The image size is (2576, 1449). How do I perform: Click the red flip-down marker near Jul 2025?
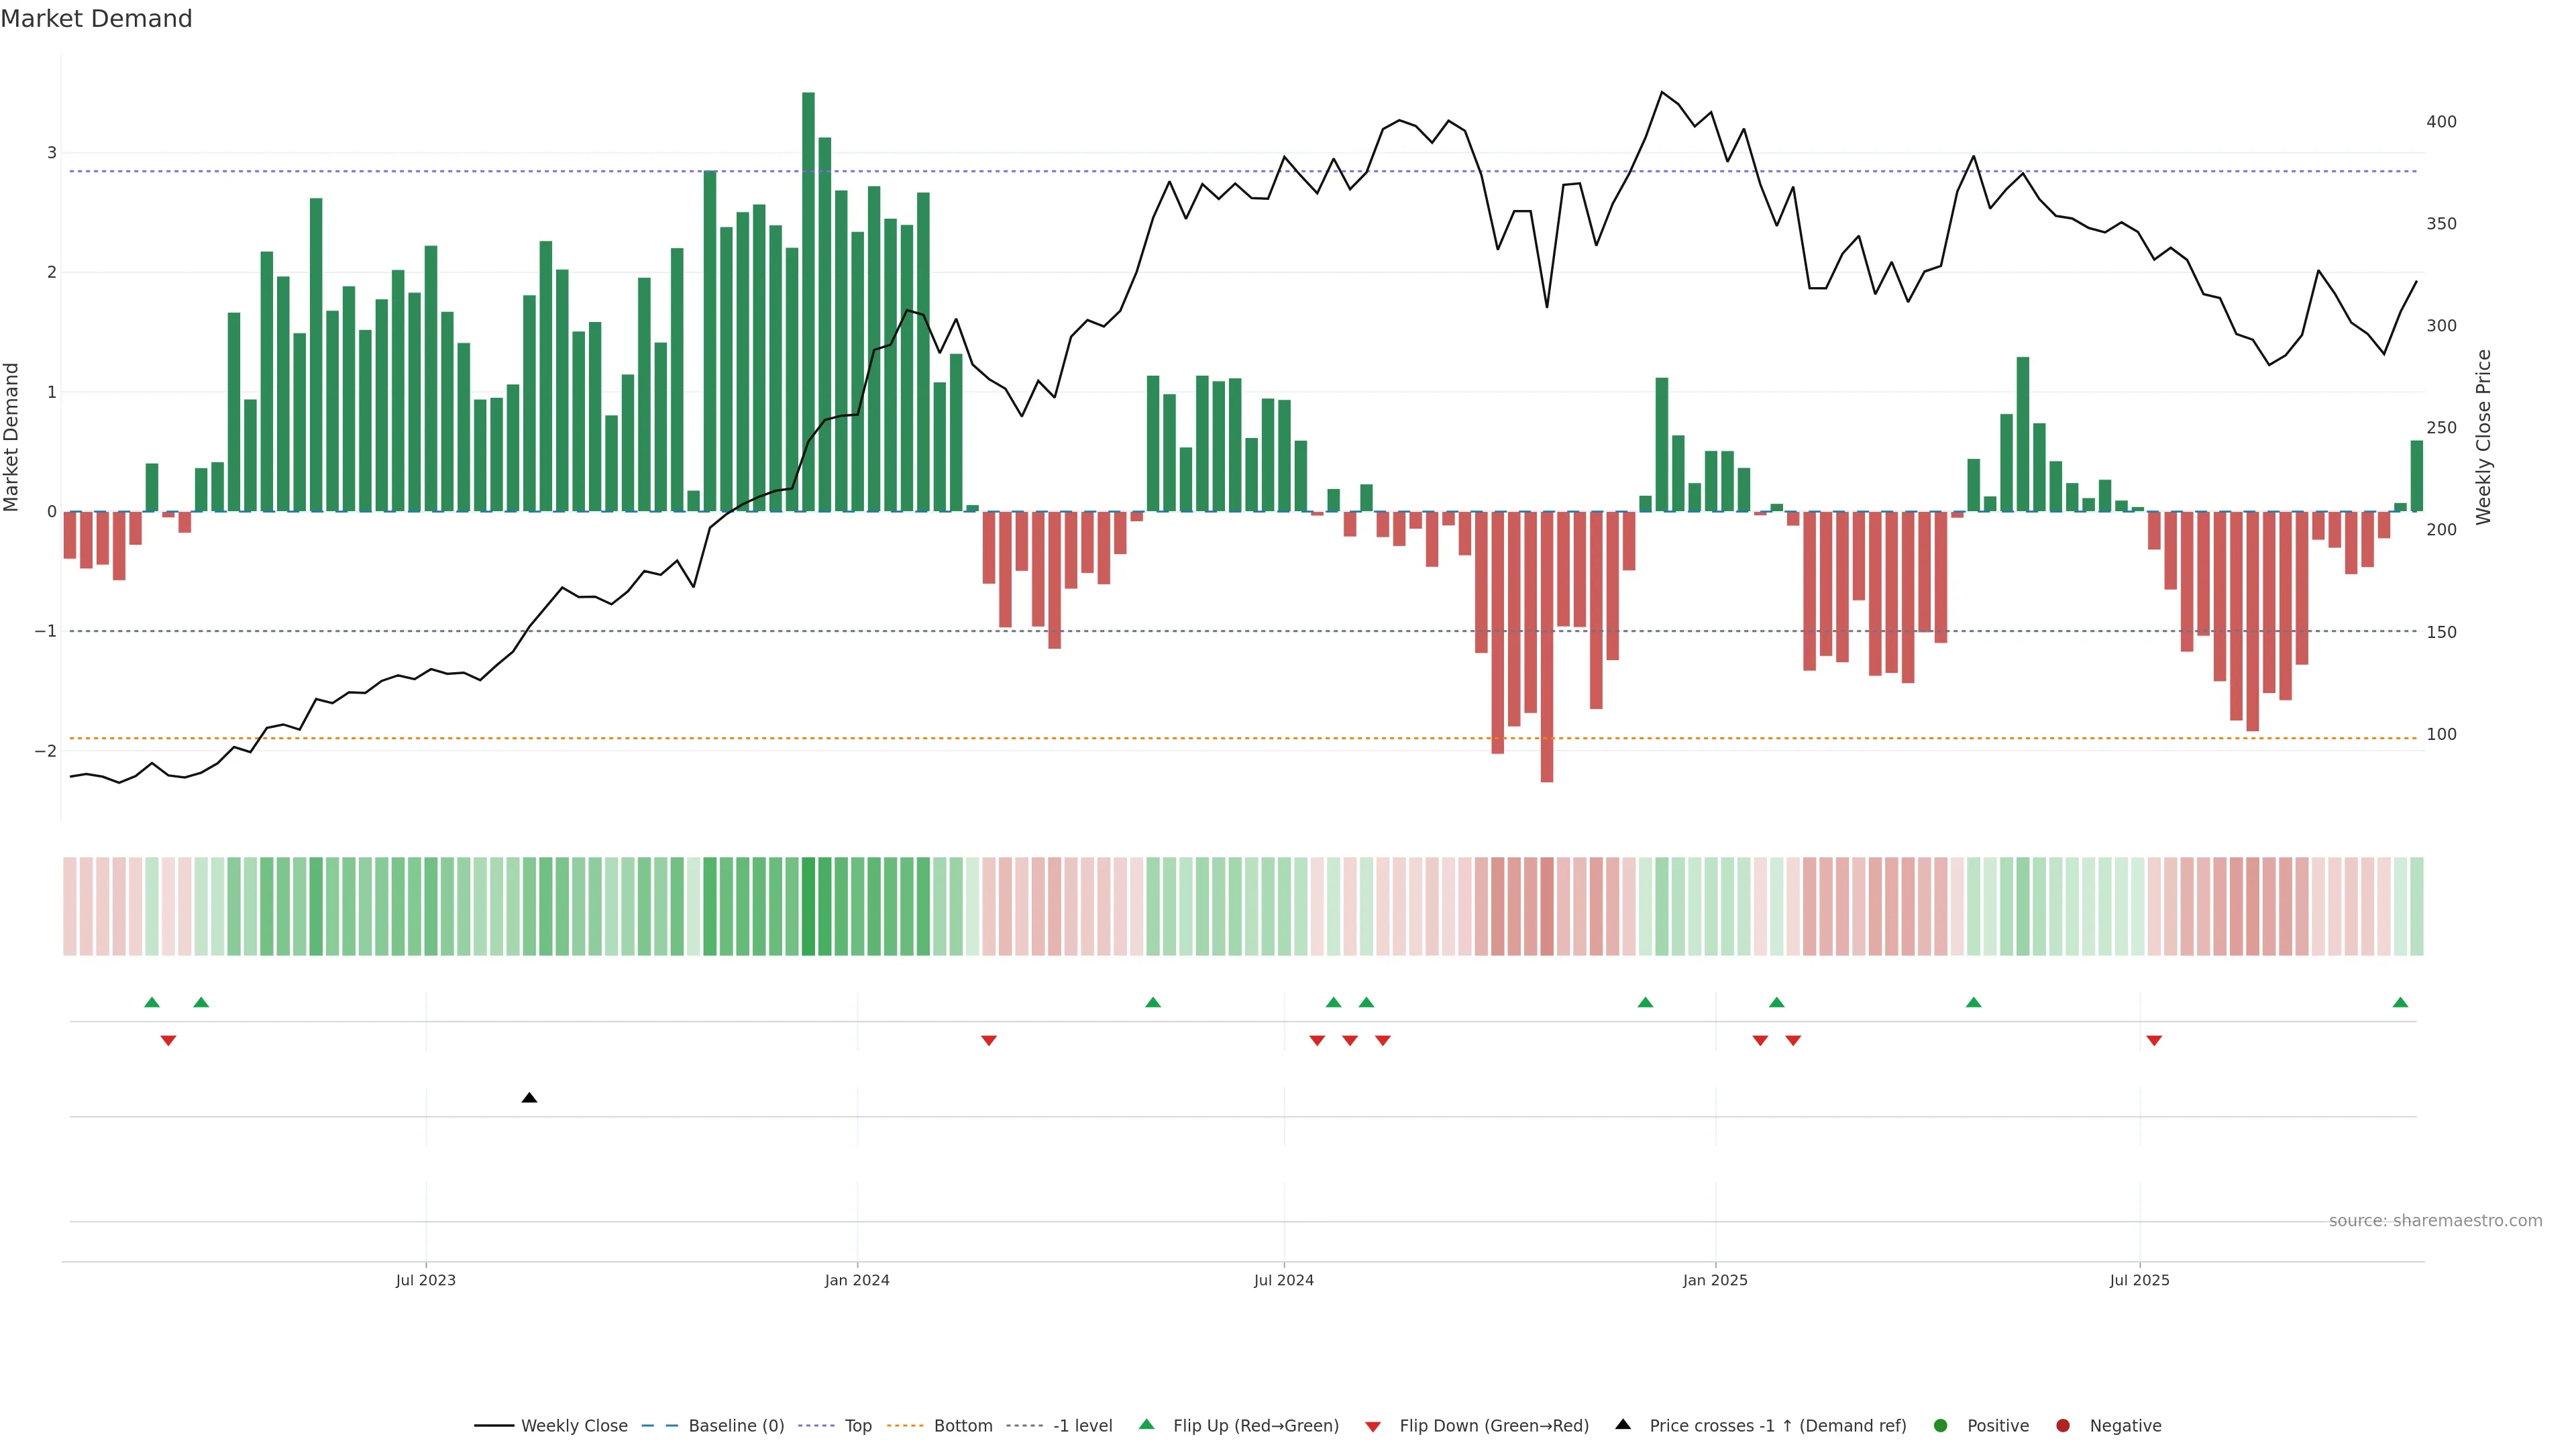(x=2154, y=1041)
